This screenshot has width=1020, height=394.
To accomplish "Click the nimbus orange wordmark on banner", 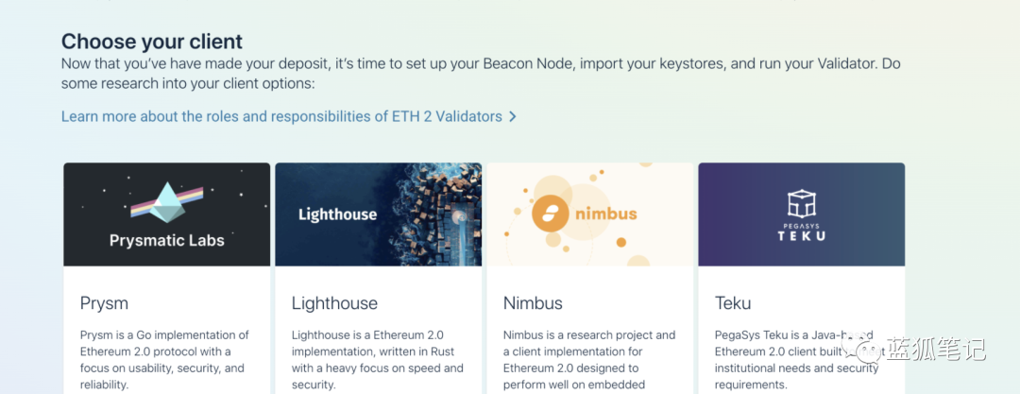I will coord(606,214).
